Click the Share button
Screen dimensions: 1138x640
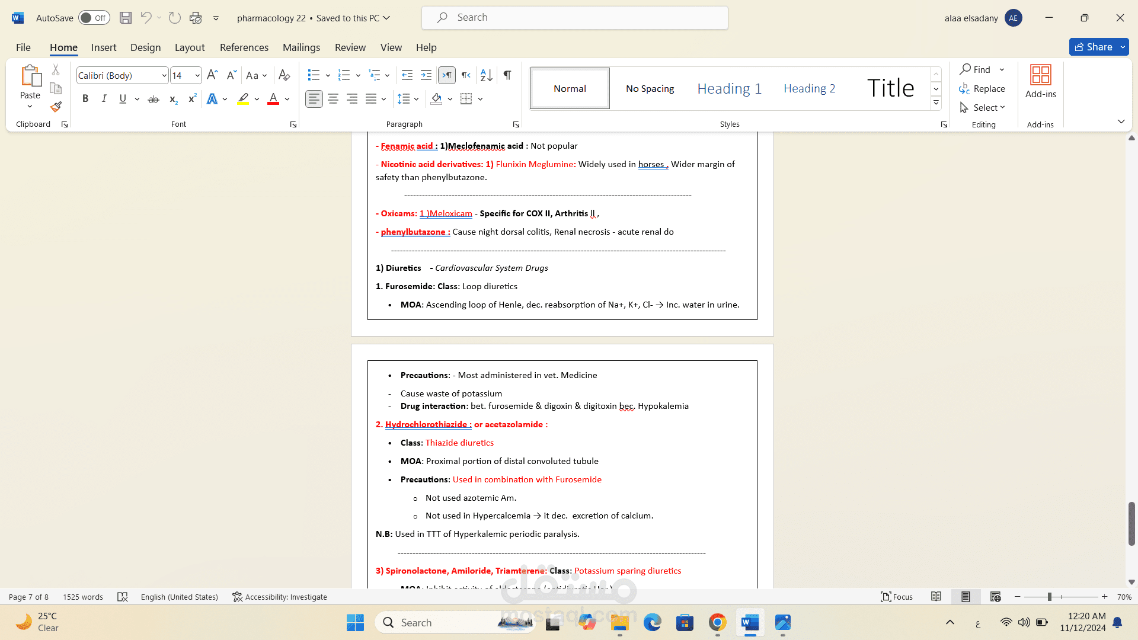[1094, 47]
